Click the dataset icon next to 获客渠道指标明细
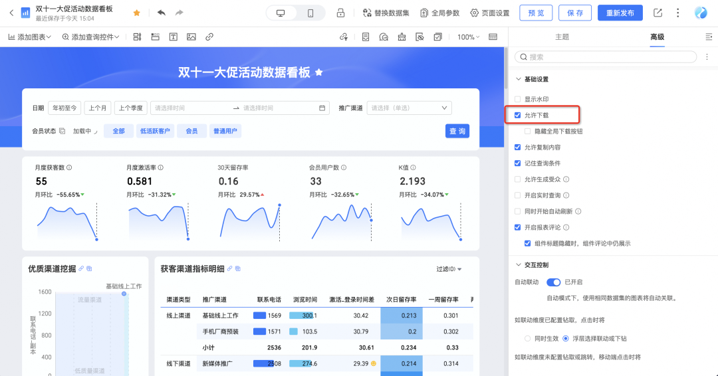 click(x=237, y=268)
